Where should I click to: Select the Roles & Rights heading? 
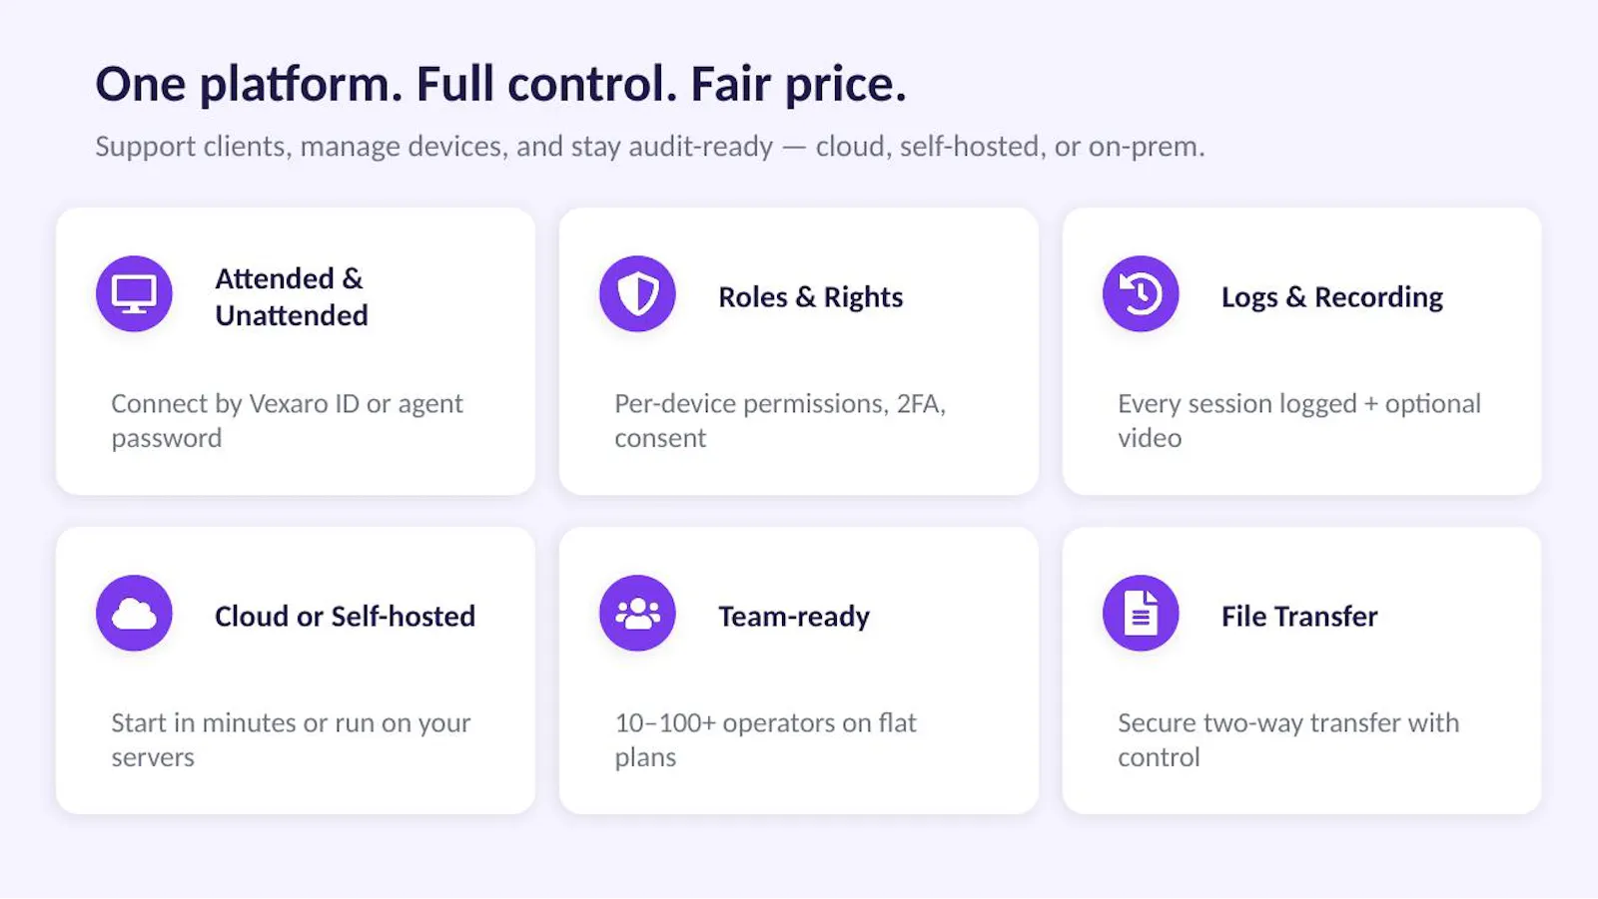click(x=810, y=297)
